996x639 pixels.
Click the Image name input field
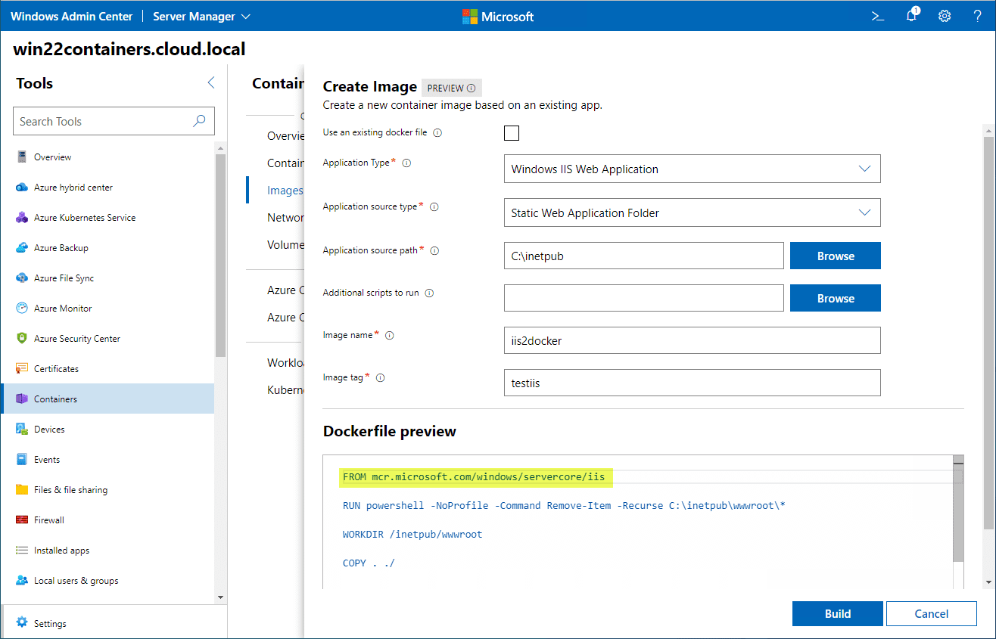click(692, 340)
